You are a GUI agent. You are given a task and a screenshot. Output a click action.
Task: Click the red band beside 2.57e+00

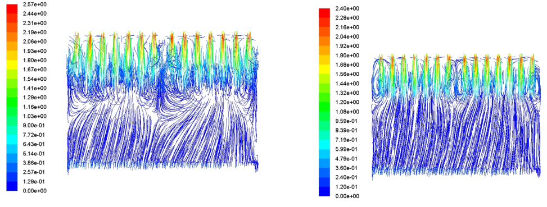coord(11,9)
